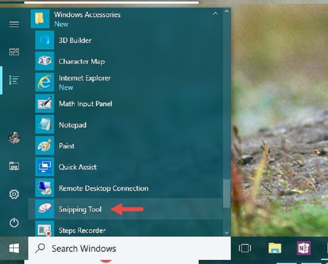Screen dimensions: 328x264
Task: Click the Power button icon
Action: point(14,222)
